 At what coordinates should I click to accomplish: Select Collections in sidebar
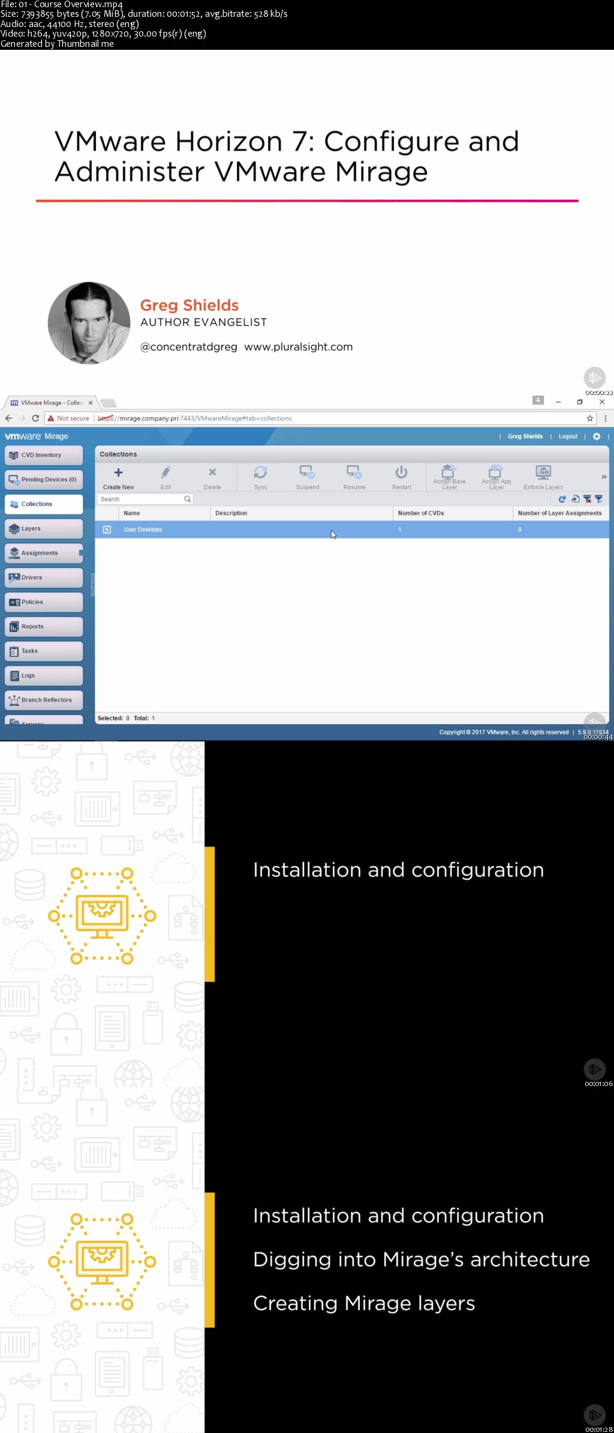44,504
